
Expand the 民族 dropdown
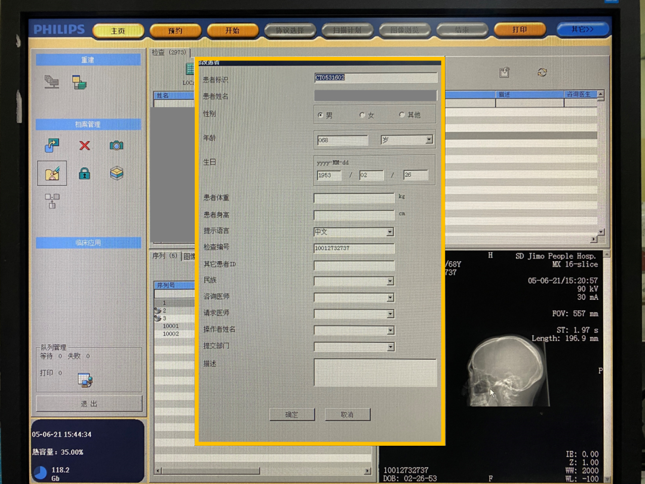point(390,281)
